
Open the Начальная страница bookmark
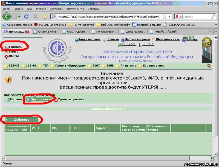[x=50, y=25]
